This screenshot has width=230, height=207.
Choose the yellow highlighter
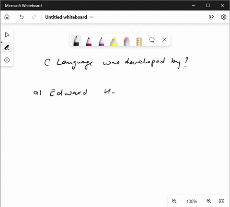point(114,41)
